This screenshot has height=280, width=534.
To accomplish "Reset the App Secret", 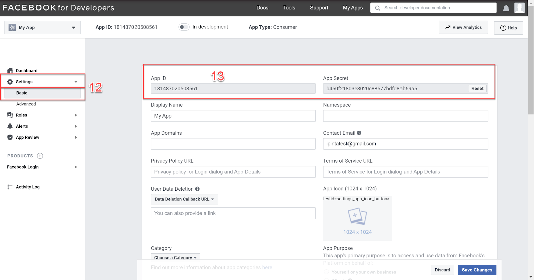I will click(477, 88).
